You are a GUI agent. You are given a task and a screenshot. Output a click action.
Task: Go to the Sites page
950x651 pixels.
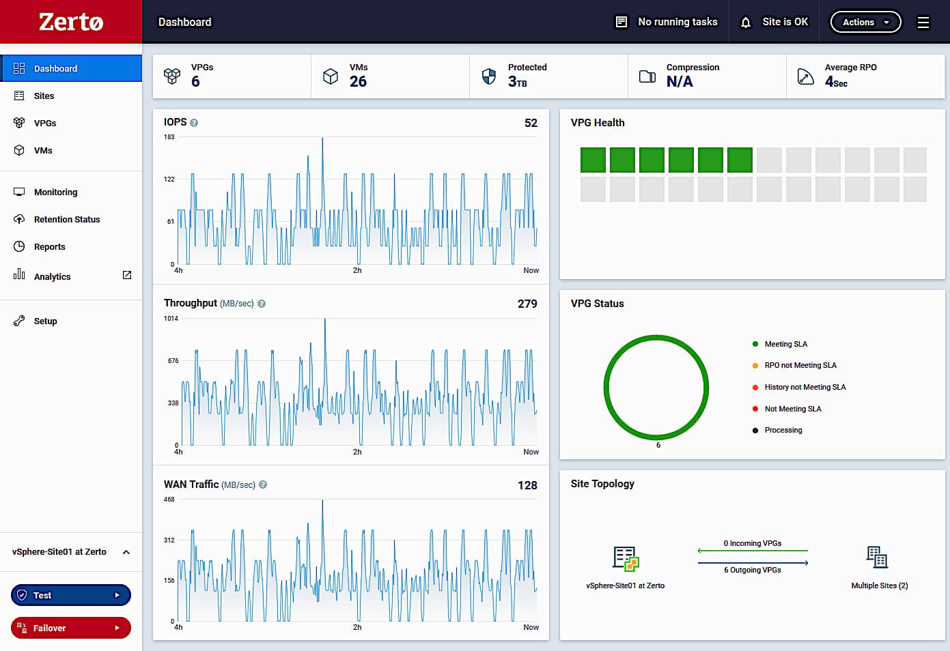(71, 96)
